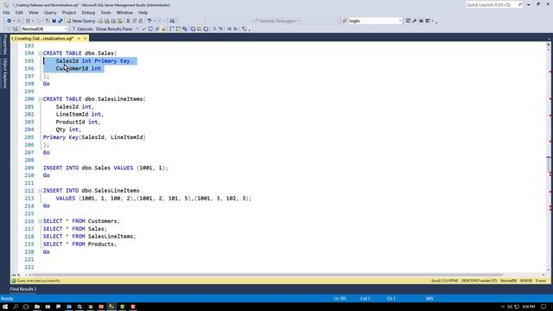Click the Parse query checkmark icon
Screen dimensions: 553x311
coord(144,29)
